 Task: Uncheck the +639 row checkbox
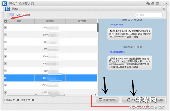pyautogui.click(x=5, y=92)
